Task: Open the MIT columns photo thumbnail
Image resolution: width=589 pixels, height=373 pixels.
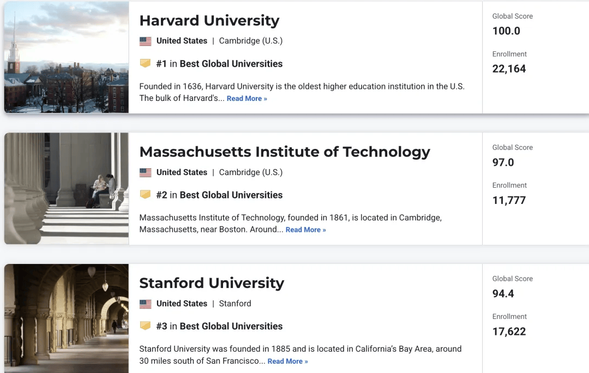Action: [x=67, y=188]
